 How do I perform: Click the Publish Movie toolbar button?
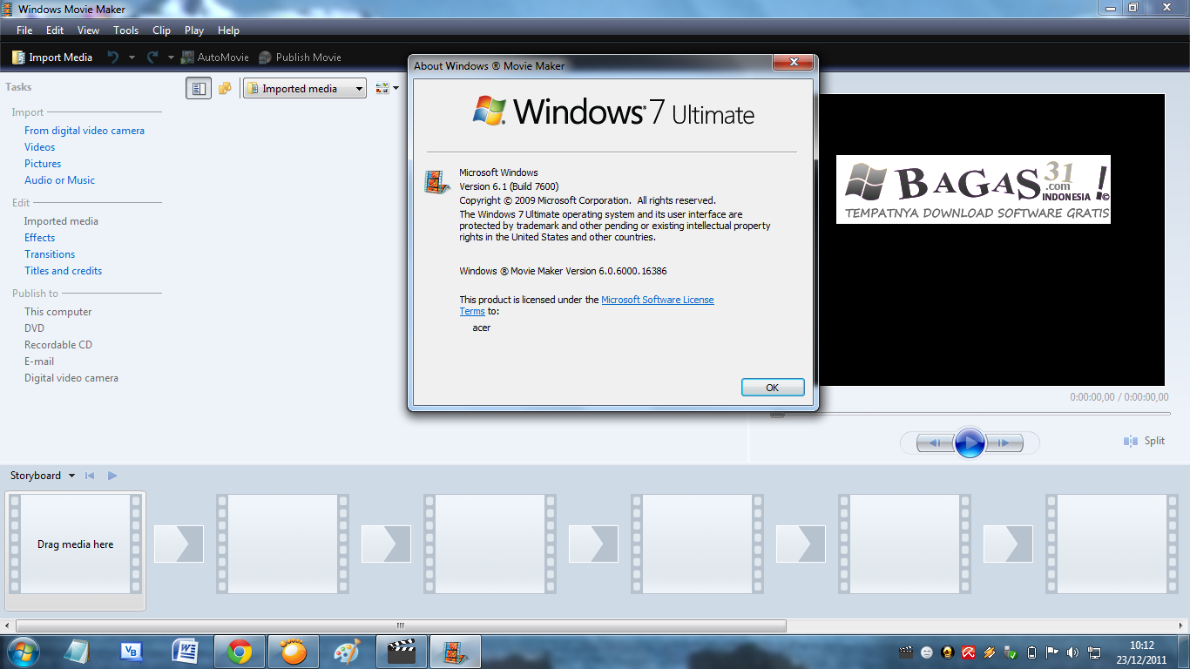pos(300,57)
